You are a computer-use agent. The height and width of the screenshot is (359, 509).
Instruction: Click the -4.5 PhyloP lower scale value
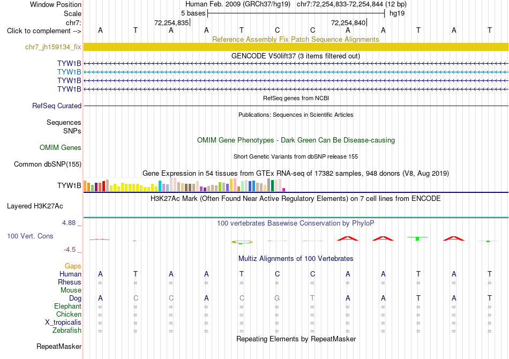tap(70, 249)
